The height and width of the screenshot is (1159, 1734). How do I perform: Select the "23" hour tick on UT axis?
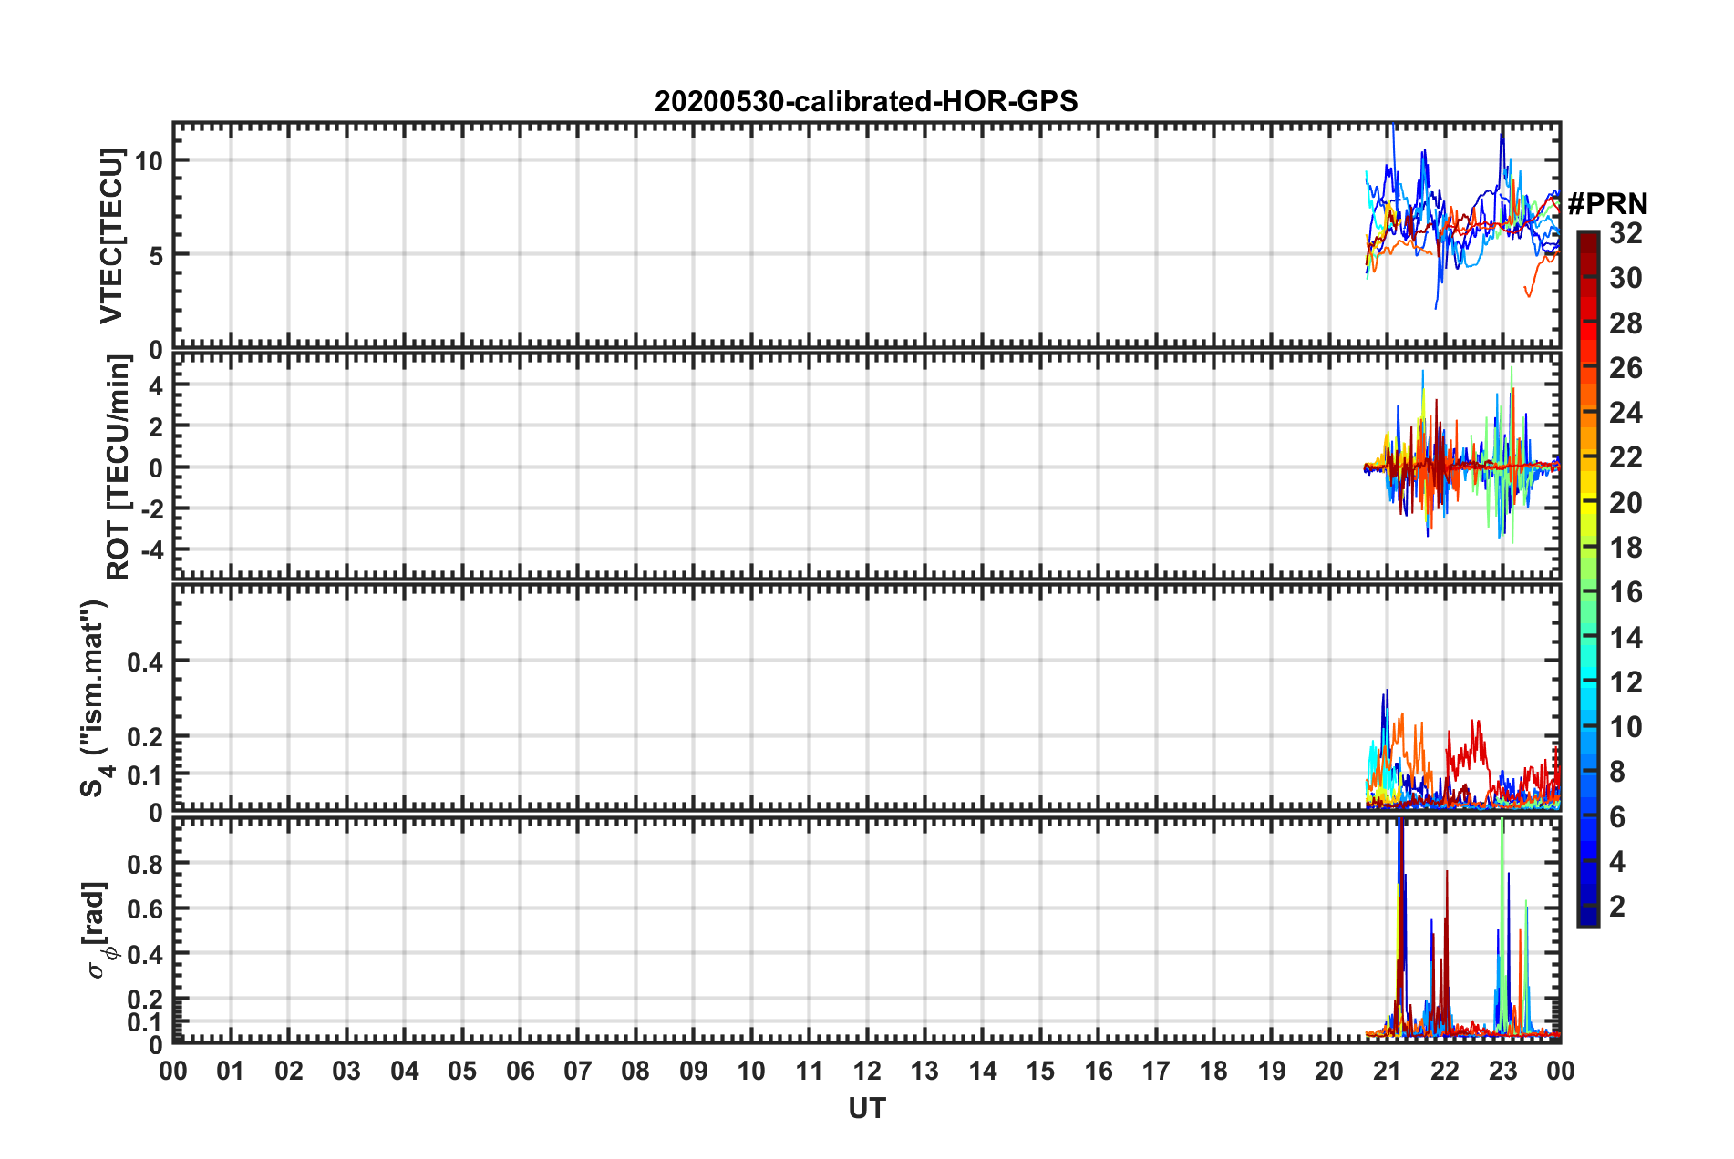1502,1071
